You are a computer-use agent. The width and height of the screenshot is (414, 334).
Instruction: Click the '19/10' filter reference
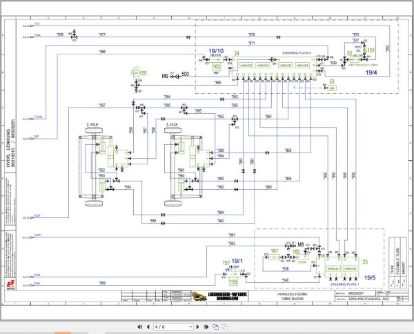point(216,51)
